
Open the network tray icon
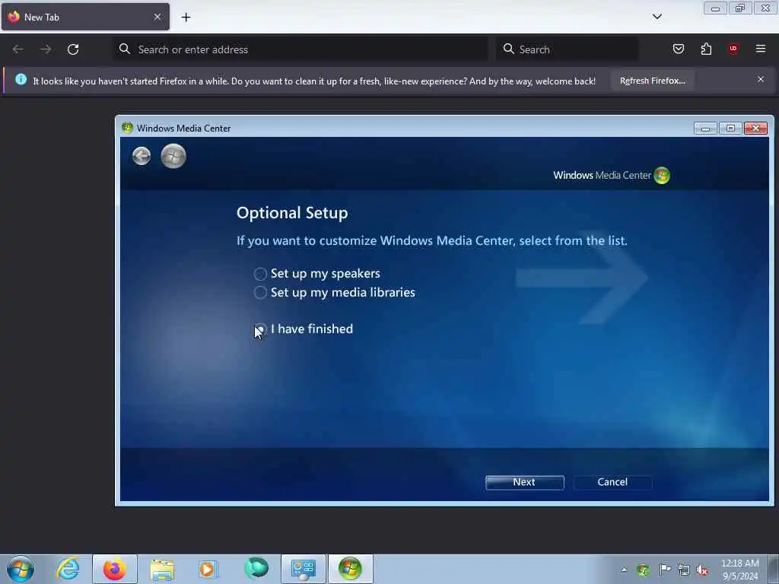coord(684,570)
